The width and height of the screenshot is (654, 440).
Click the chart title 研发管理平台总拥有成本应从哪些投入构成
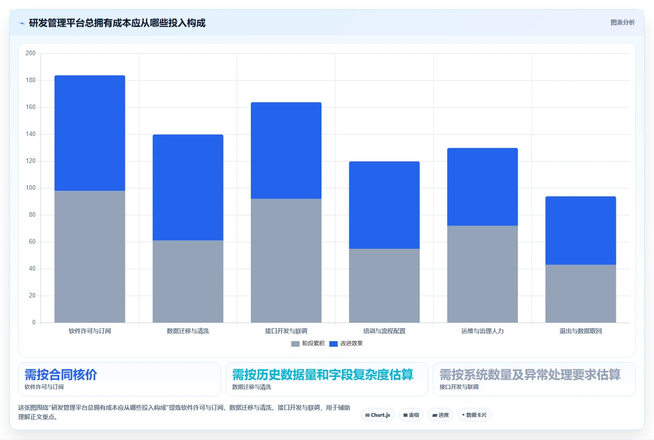[117, 23]
